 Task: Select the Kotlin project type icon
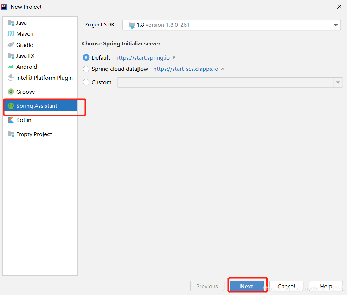pos(11,120)
